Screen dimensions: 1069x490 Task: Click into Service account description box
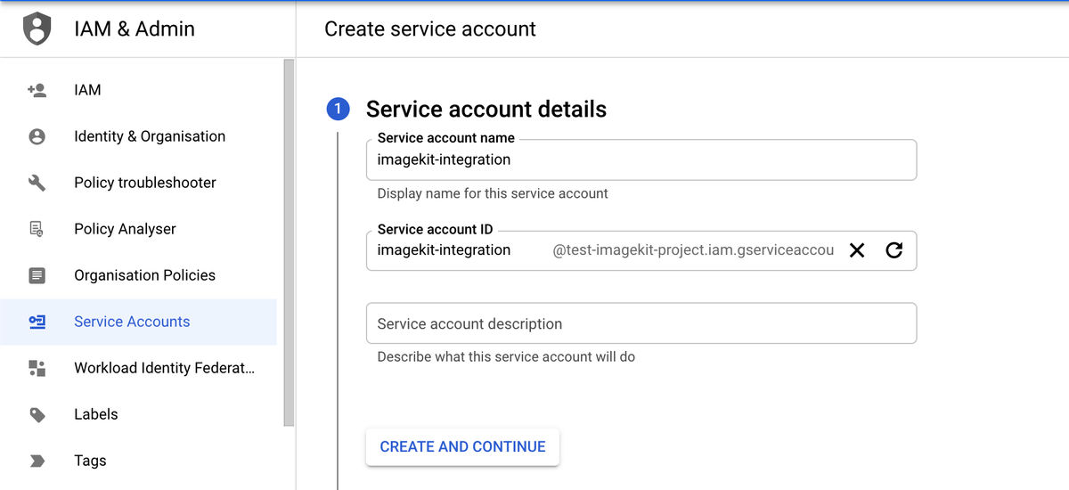[641, 323]
